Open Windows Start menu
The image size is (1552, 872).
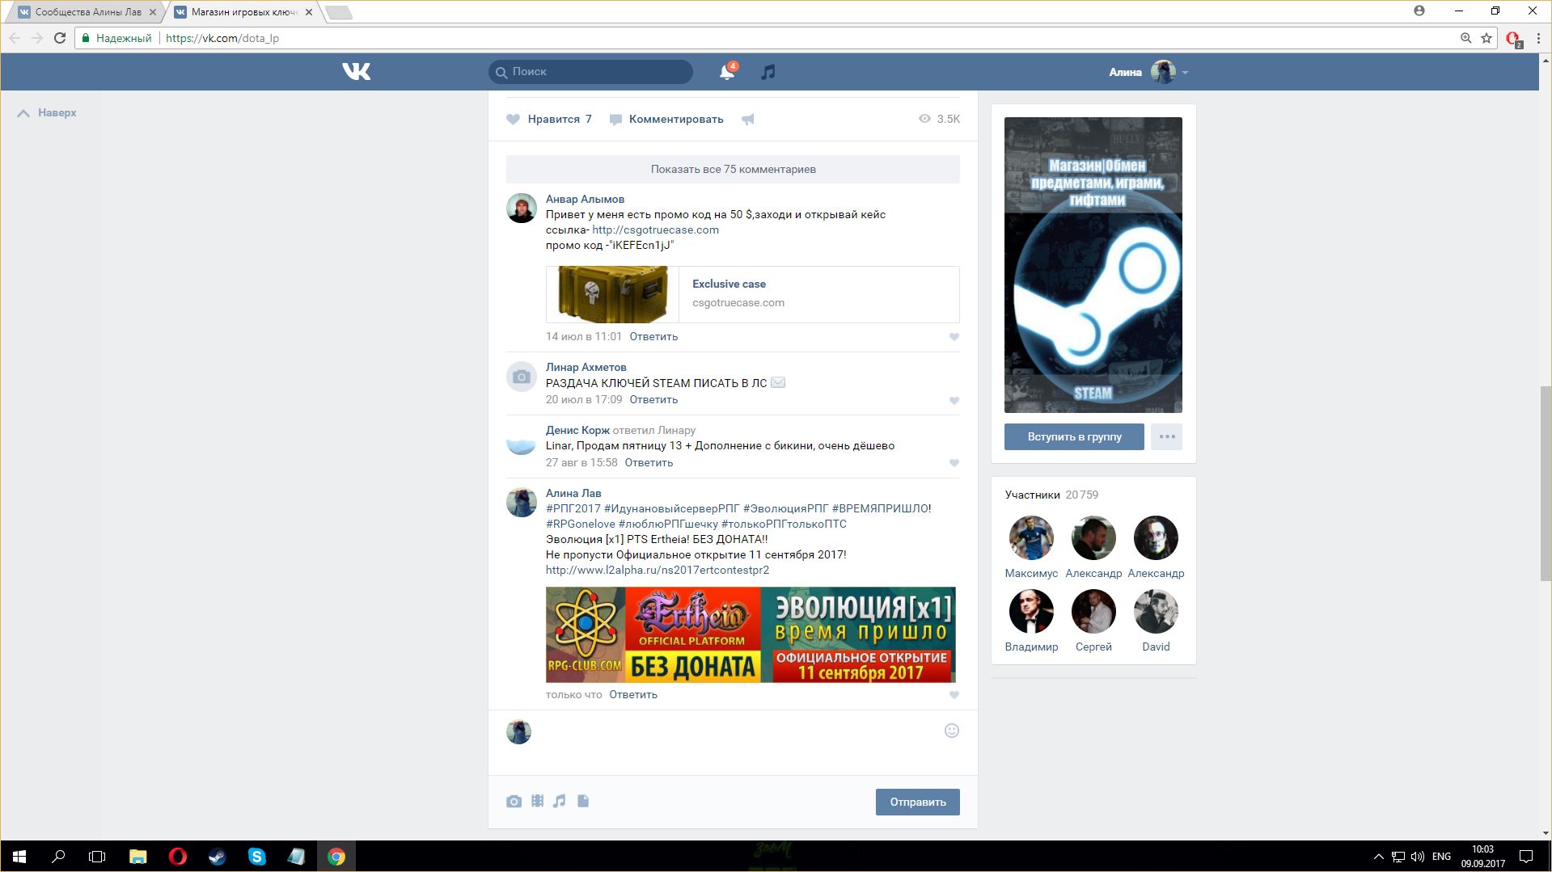pos(19,857)
